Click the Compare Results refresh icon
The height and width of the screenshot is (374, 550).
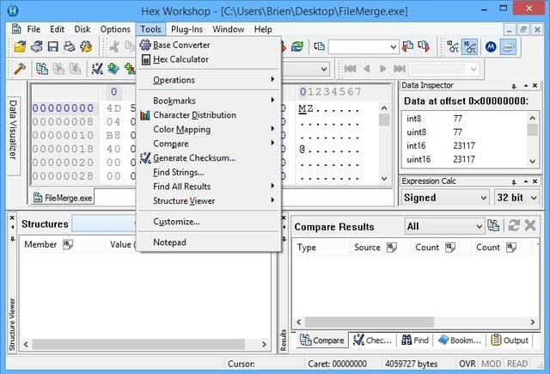pos(514,225)
